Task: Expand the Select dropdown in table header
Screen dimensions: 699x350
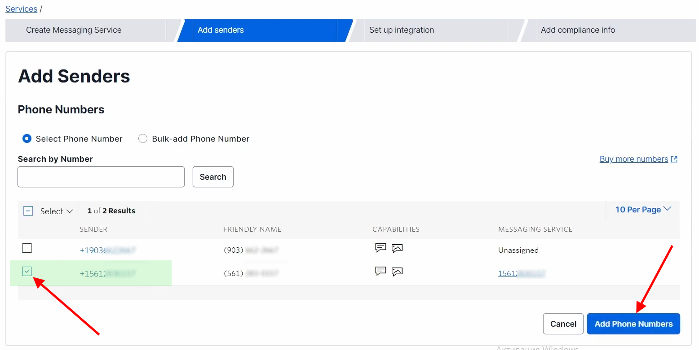Action: (56, 211)
